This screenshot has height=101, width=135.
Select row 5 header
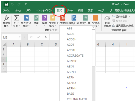pyautogui.click(x=4, y=69)
